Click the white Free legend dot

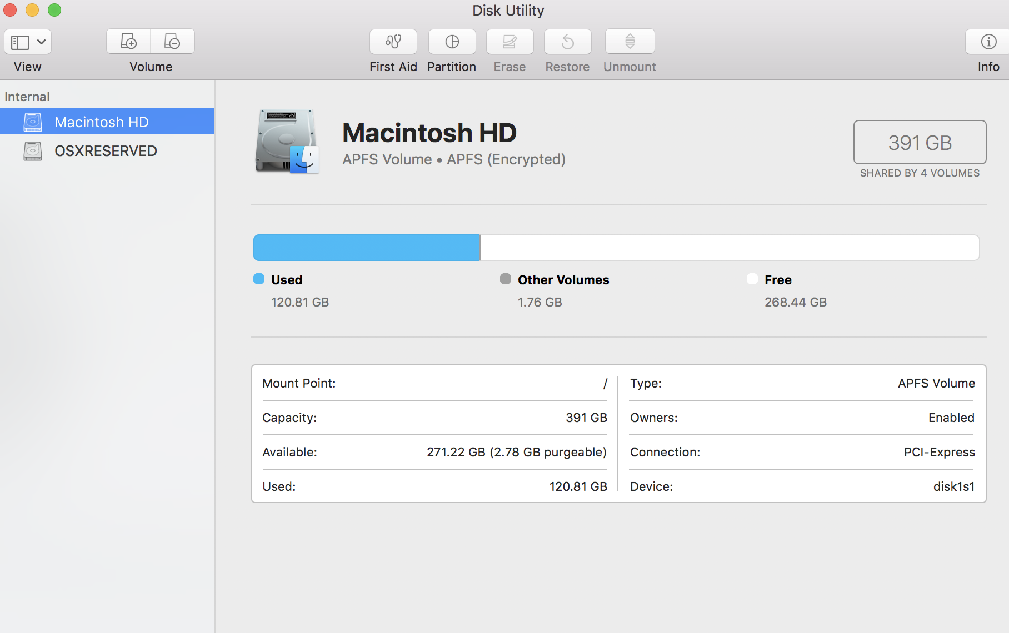click(x=752, y=279)
